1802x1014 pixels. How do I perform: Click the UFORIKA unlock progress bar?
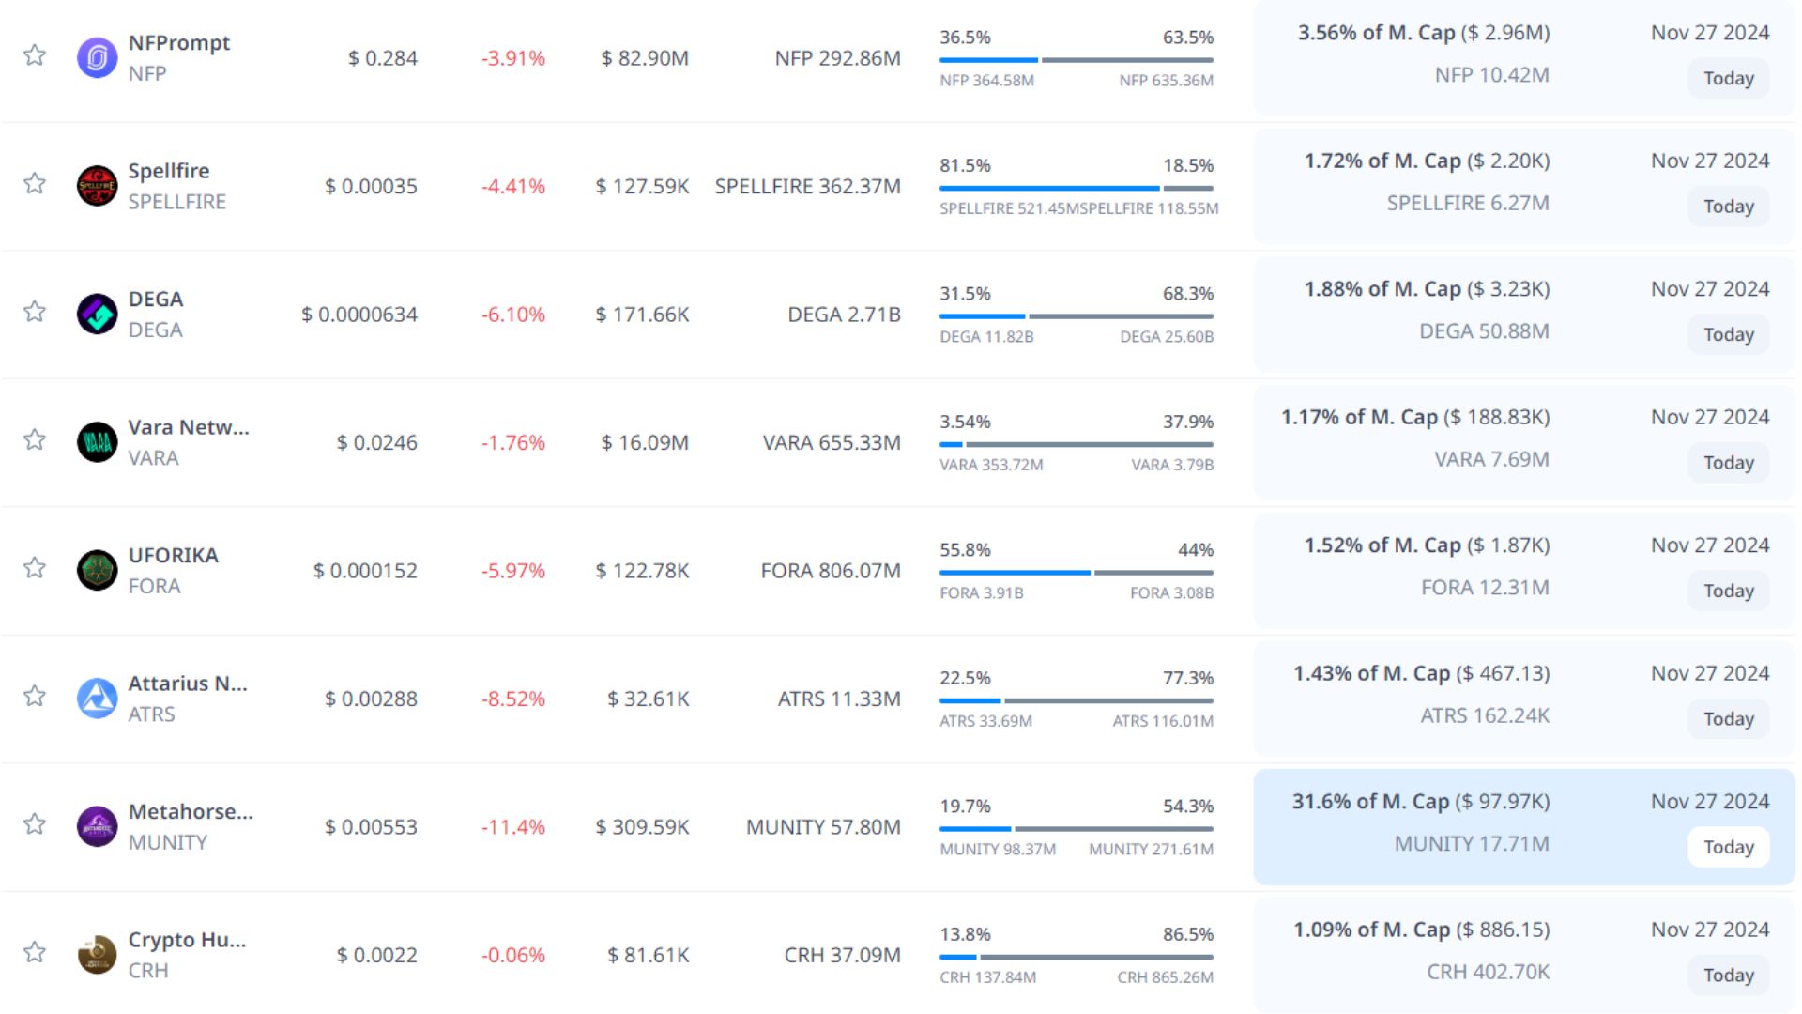1076,572
